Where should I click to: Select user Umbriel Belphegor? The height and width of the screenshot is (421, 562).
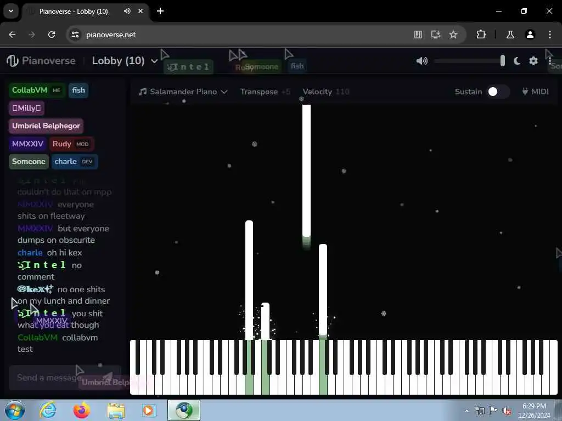pos(46,126)
